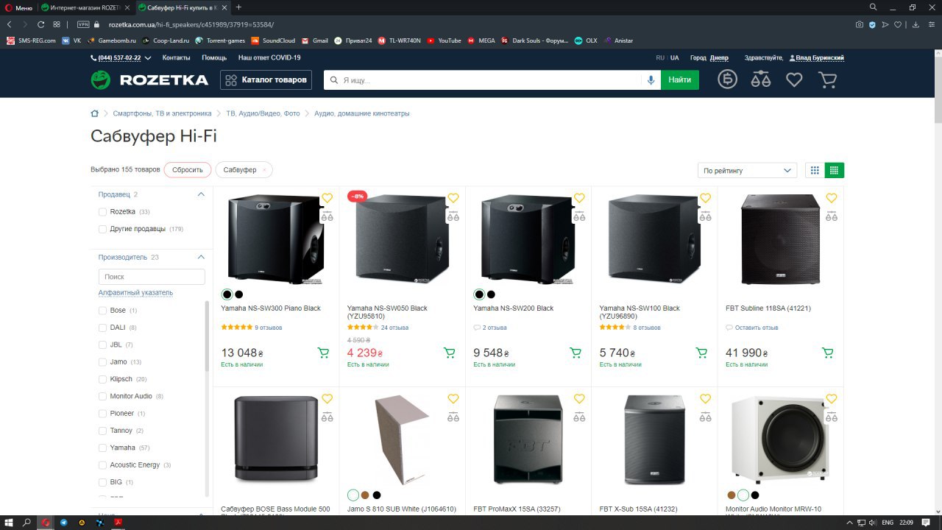Check the Monitor Audio manufacturer filter
942x530 pixels.
(x=103, y=396)
